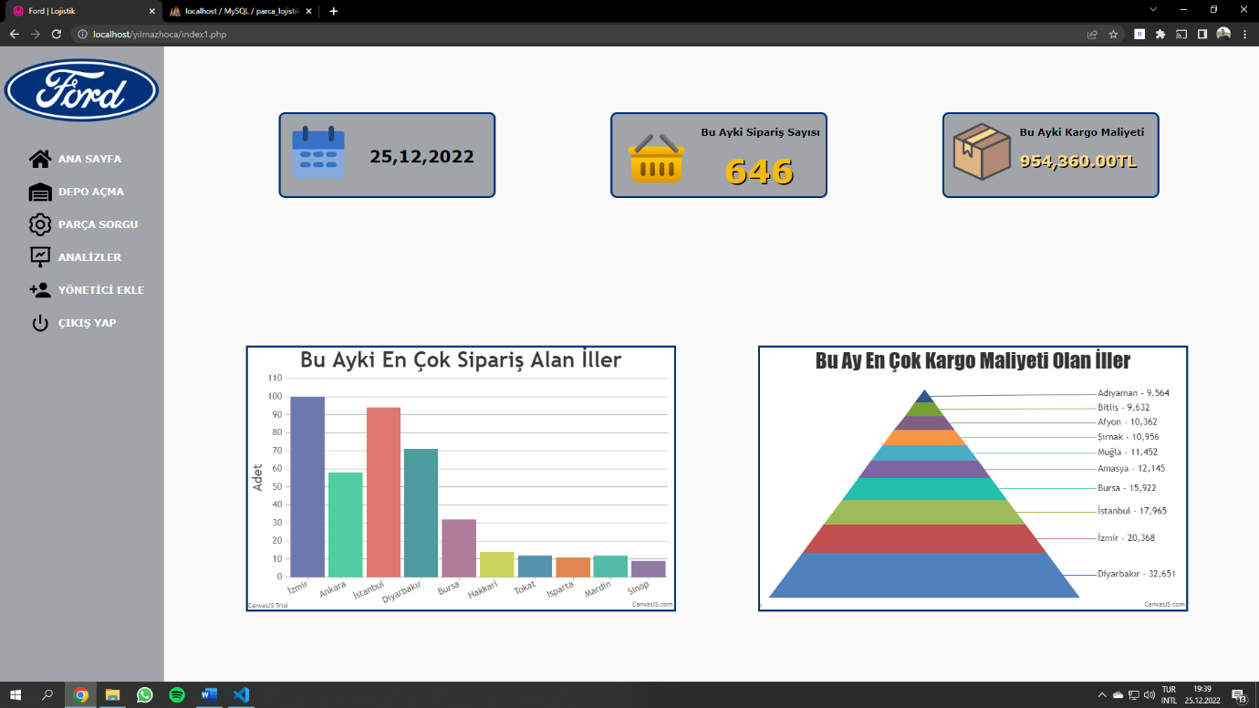Click the Diyarbakır segment of the pyramid
1259x708 pixels.
(923, 575)
